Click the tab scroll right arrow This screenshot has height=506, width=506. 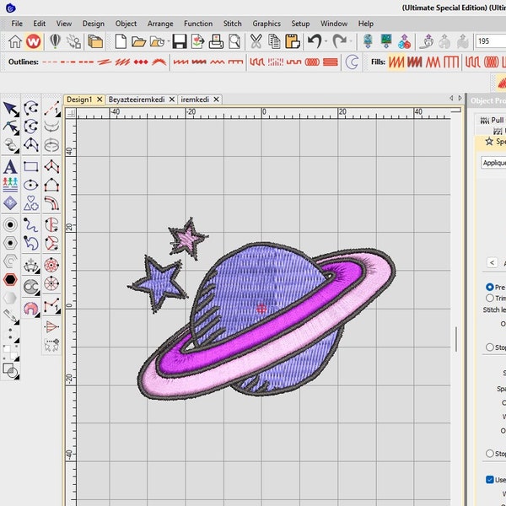pos(460,98)
